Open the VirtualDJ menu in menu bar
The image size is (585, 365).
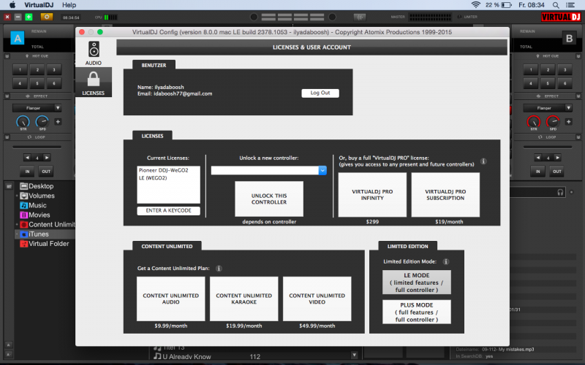coord(39,5)
